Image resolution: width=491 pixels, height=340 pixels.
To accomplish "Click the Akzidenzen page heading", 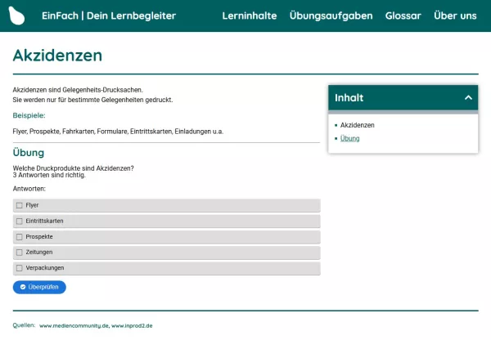I will tap(57, 56).
